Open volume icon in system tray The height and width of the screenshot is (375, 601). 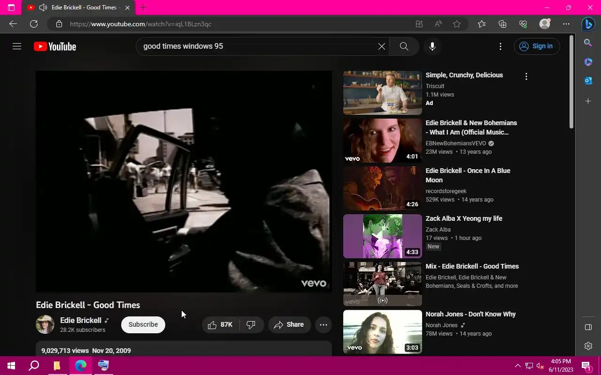click(x=540, y=366)
